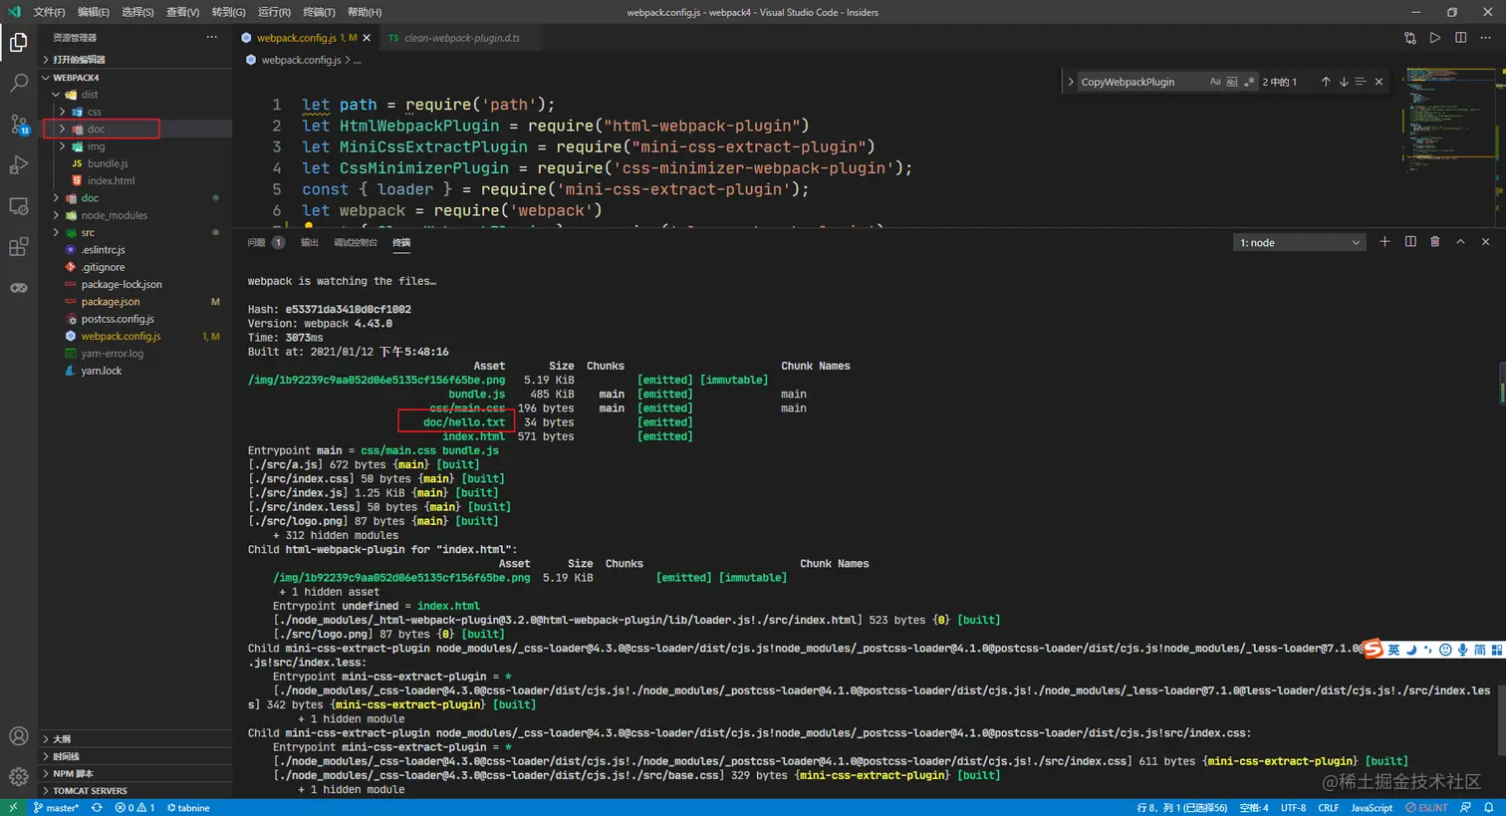Viewport: 1506px width, 816px height.
Task: Toggle Match Whole Word in find widget
Action: (1232, 82)
